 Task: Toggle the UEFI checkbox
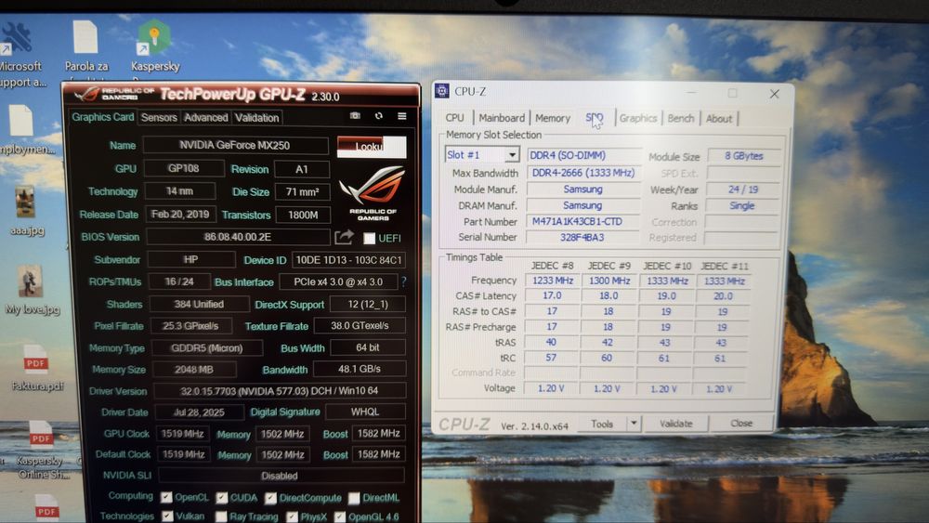(369, 238)
